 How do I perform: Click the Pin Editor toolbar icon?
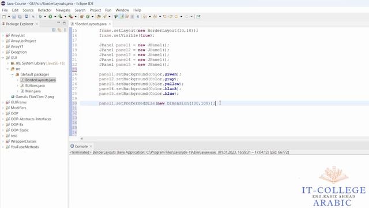(198, 17)
